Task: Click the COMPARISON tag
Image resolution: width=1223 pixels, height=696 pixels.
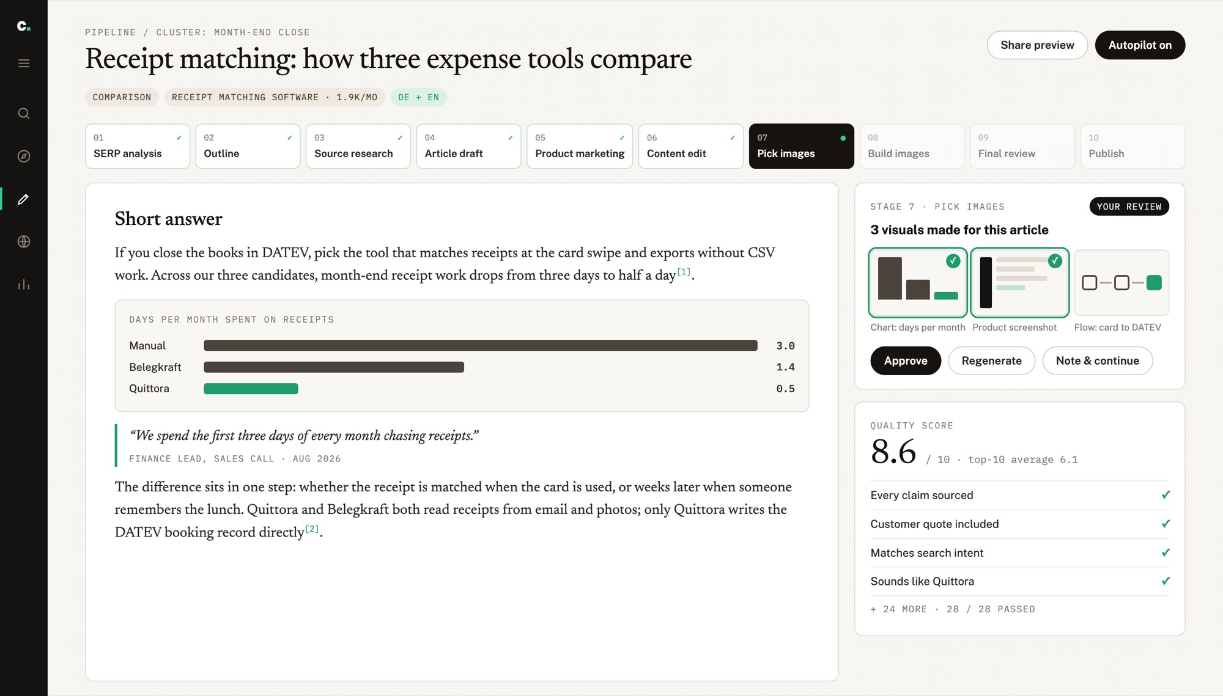Action: (x=122, y=97)
